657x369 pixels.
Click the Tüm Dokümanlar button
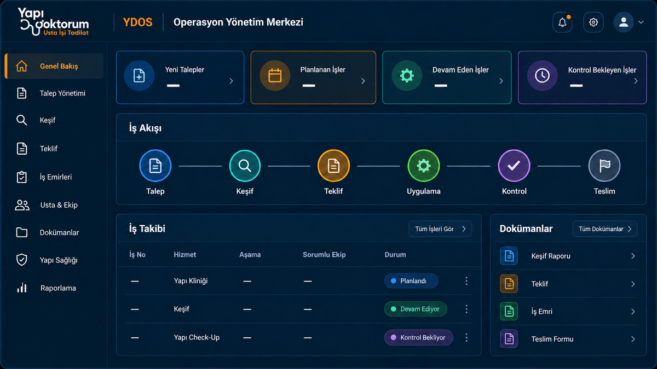605,229
